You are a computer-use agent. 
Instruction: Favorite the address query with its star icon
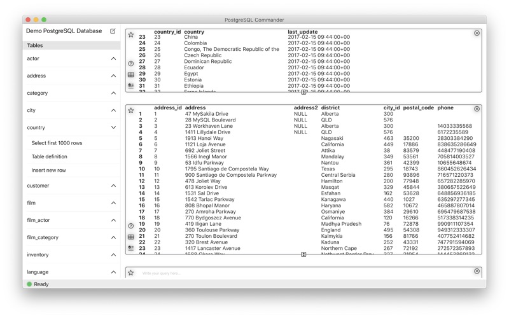click(131, 110)
